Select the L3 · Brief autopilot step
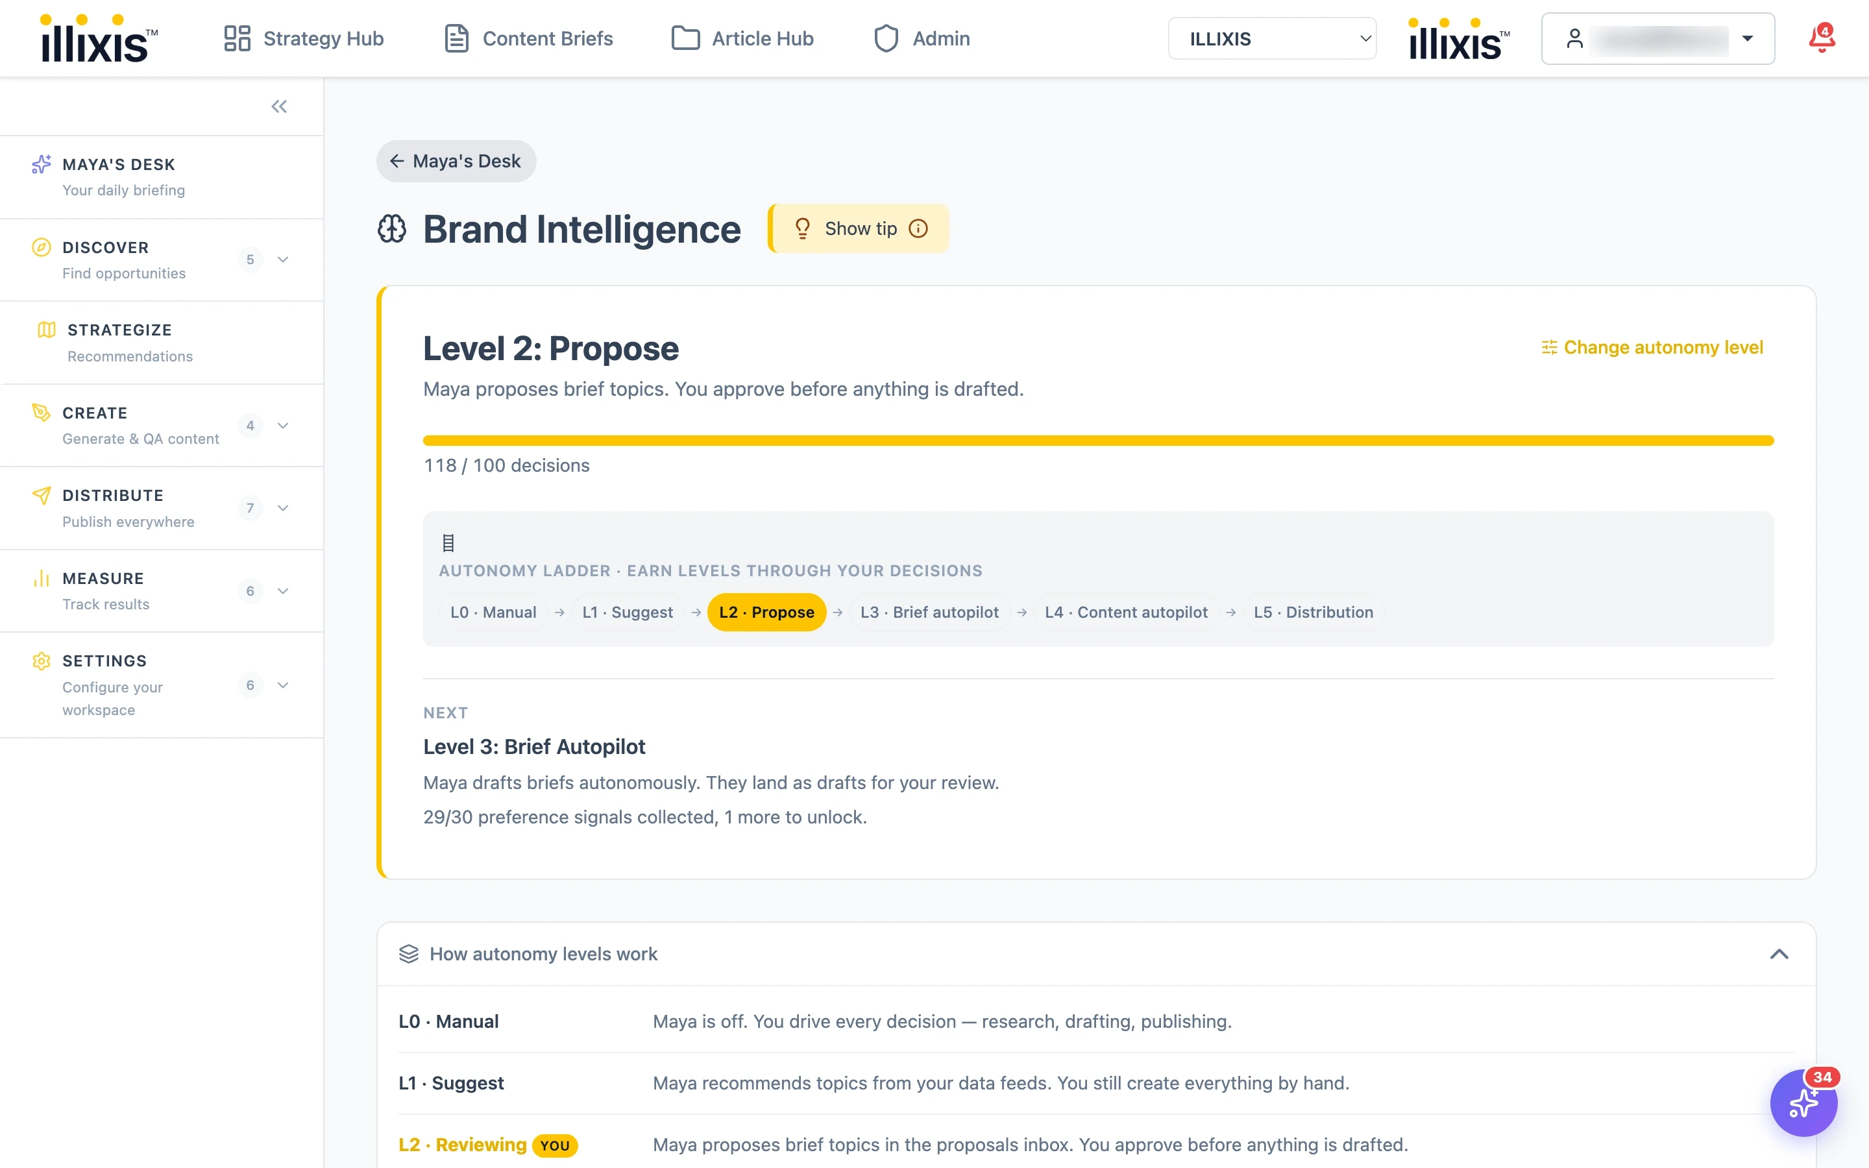The image size is (1869, 1168). click(x=930, y=612)
